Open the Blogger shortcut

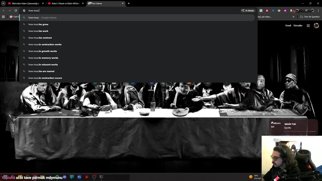(189, 87)
